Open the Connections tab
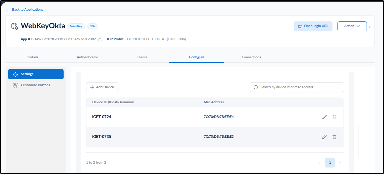384x174 pixels. (x=251, y=57)
